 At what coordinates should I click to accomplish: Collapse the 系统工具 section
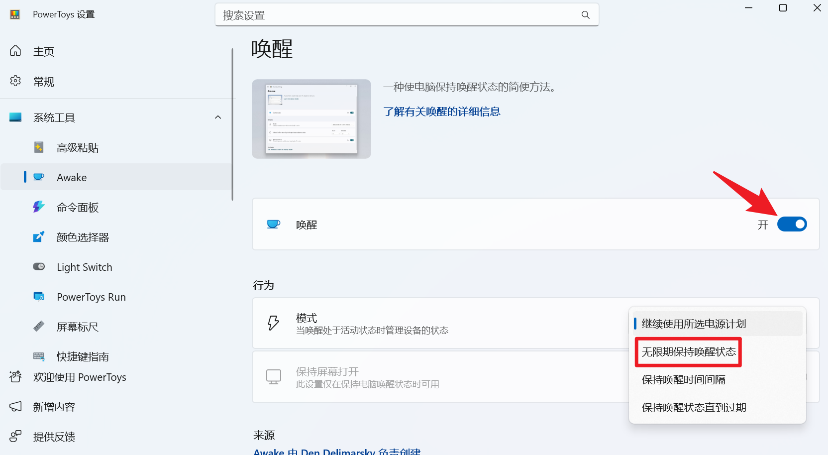point(218,117)
